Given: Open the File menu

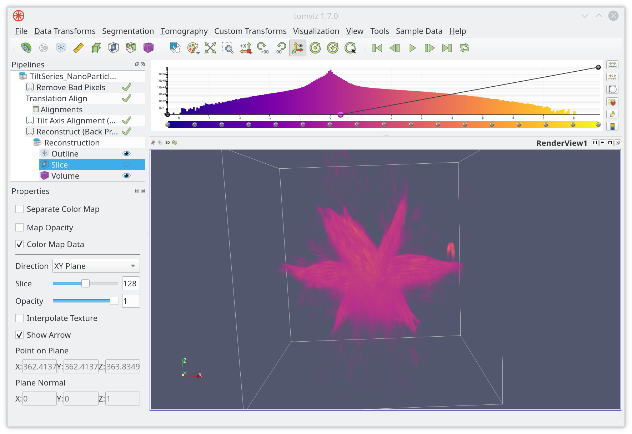Looking at the screenshot, I should tap(21, 31).
